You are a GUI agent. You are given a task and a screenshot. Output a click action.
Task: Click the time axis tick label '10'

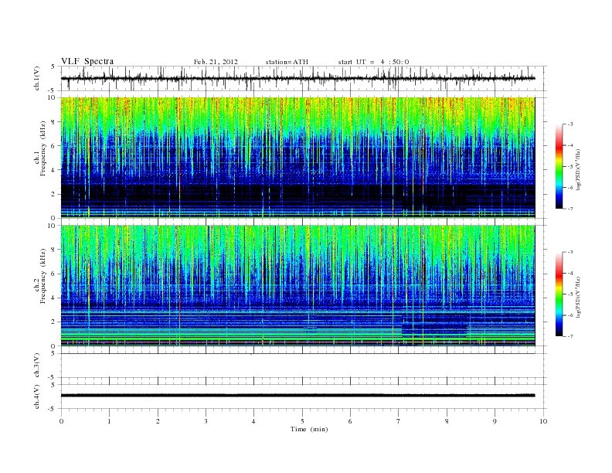(543, 421)
